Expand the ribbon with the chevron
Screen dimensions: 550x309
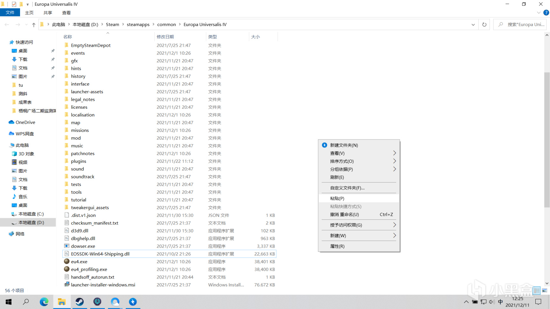539,13
